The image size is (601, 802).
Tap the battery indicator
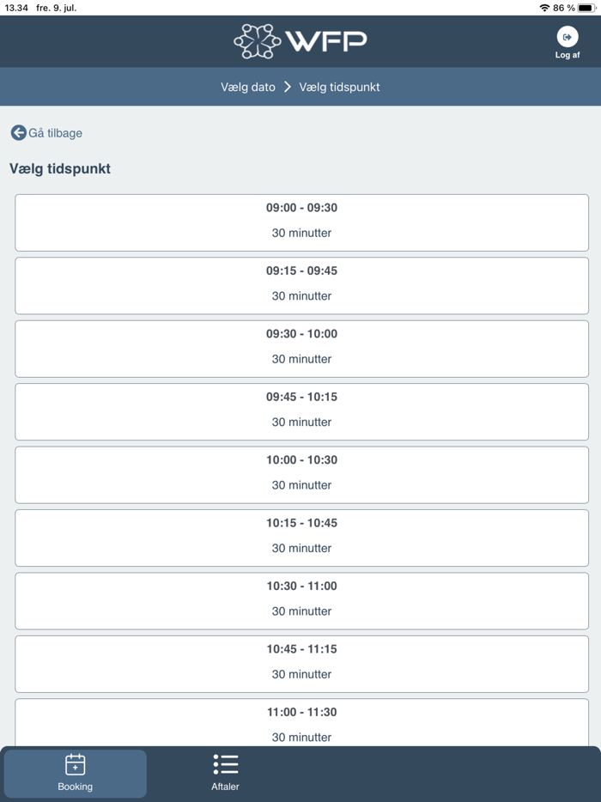(x=586, y=8)
